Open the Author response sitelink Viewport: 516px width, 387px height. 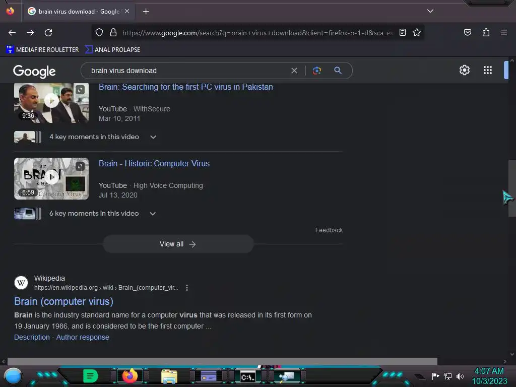tap(83, 337)
